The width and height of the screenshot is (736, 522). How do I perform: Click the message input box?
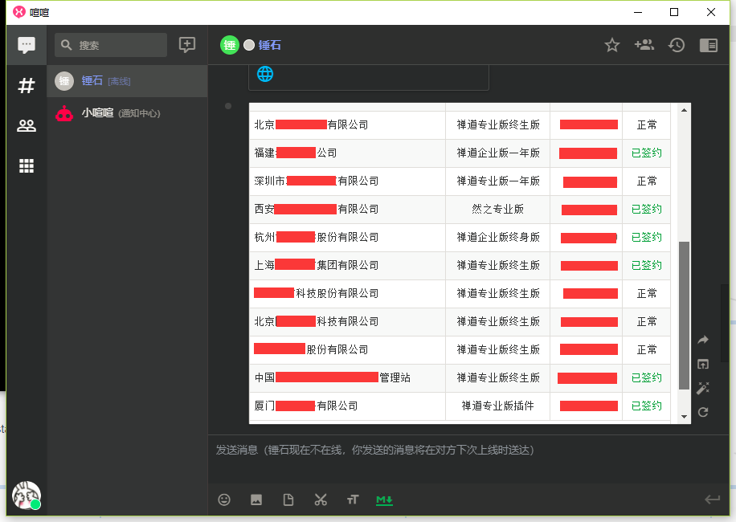(468, 459)
